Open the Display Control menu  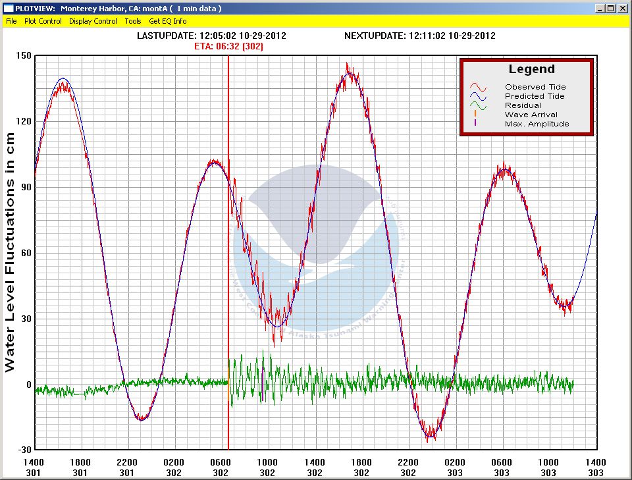pos(93,21)
